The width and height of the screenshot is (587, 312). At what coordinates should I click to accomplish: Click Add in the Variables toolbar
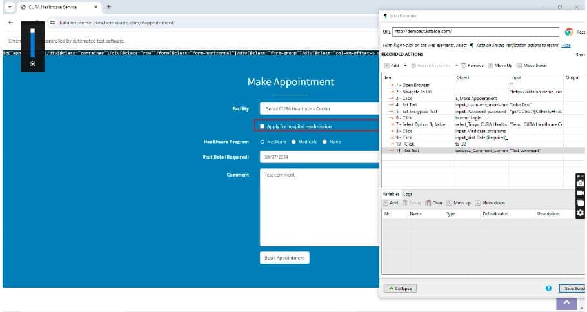(390, 203)
